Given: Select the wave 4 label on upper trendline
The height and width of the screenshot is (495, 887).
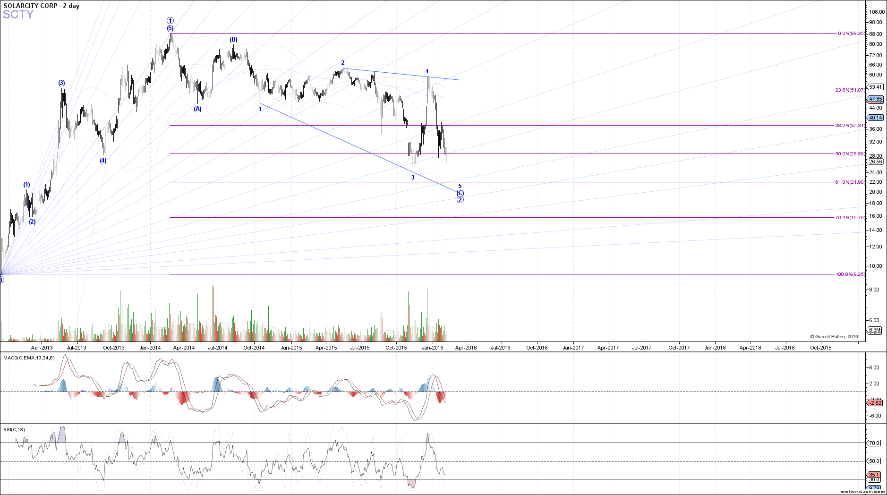Looking at the screenshot, I should pyautogui.click(x=427, y=71).
